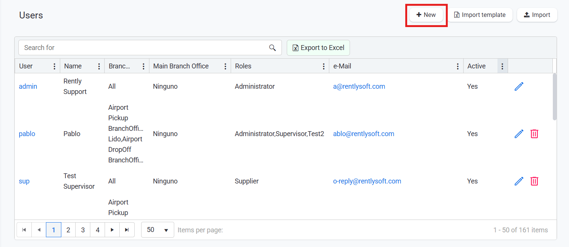Open the Active column options menu
Screen dimensions: 569x247
502,66
